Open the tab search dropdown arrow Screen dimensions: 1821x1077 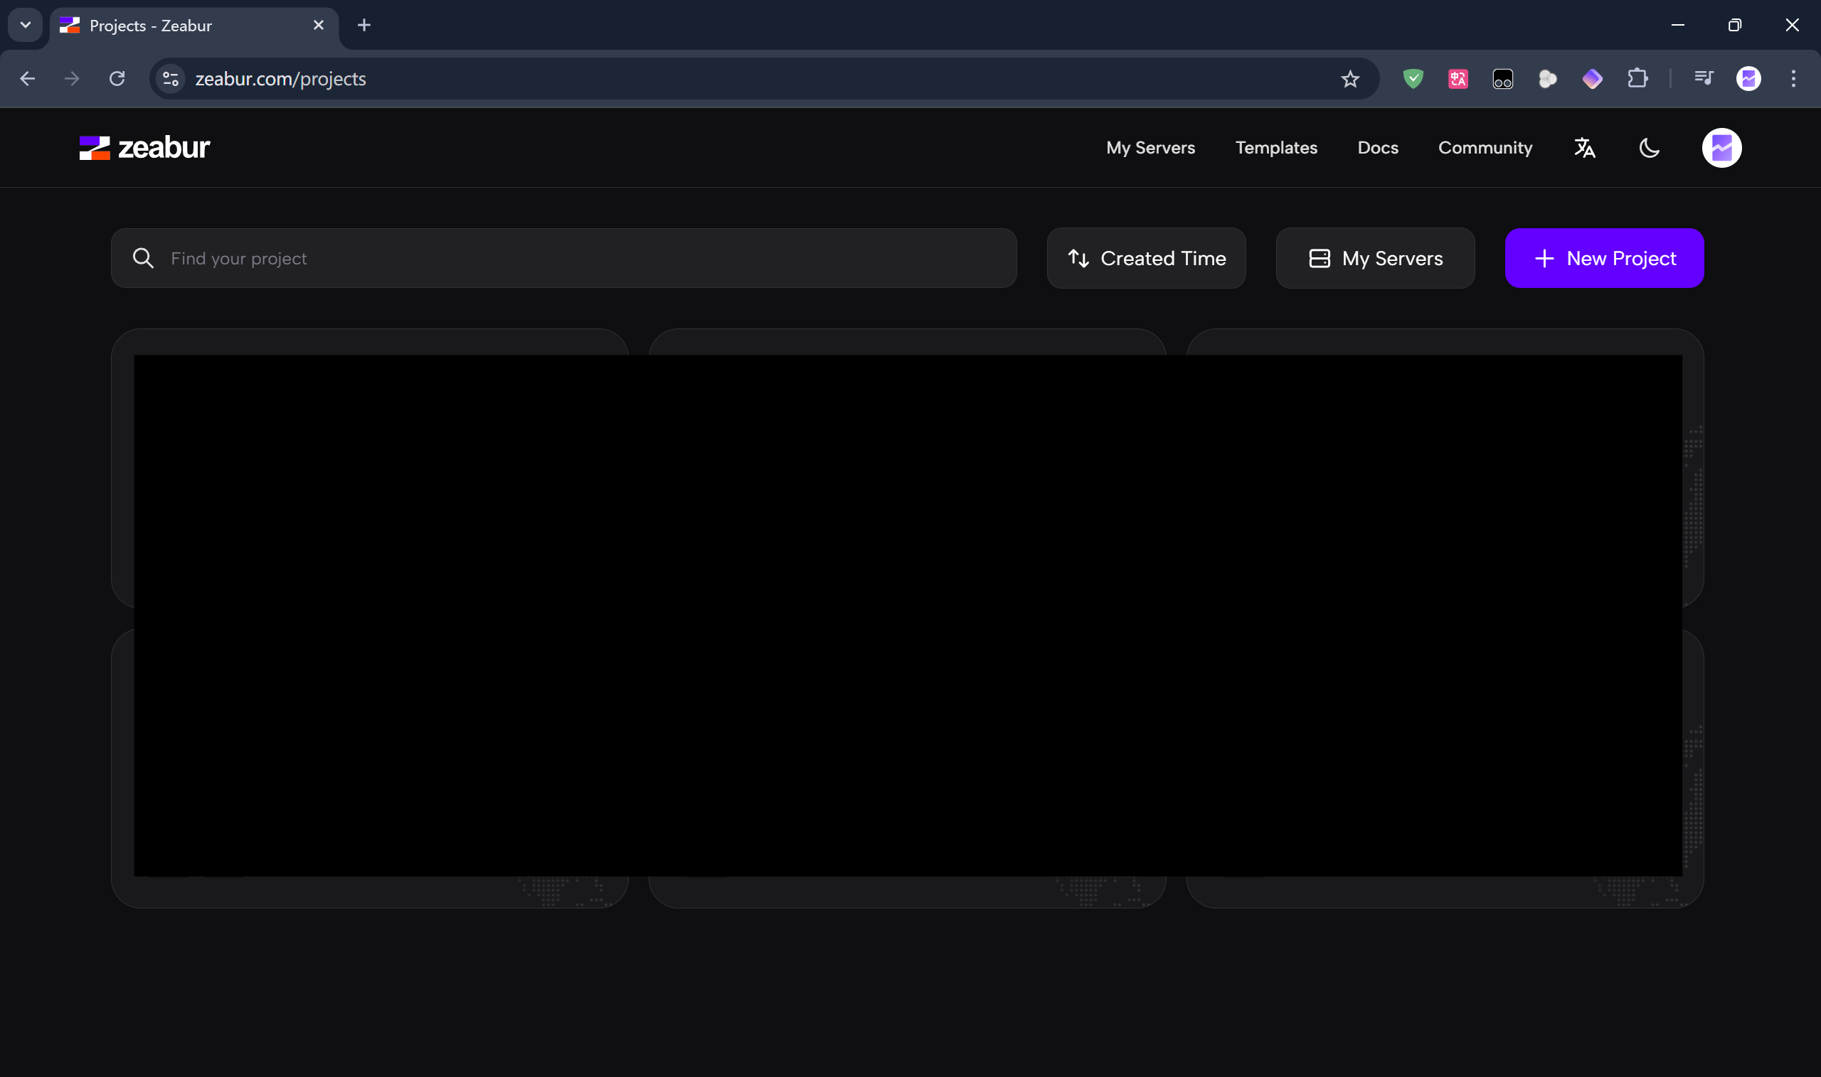(x=26, y=25)
